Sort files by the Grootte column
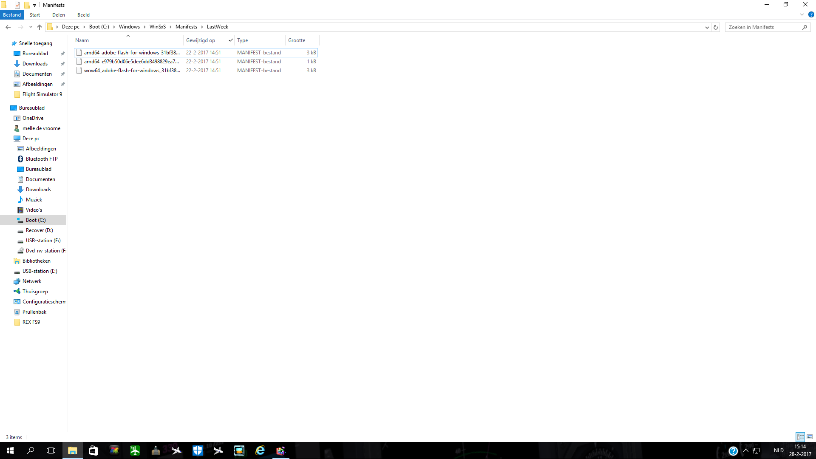Image resolution: width=816 pixels, height=459 pixels. 297,40
